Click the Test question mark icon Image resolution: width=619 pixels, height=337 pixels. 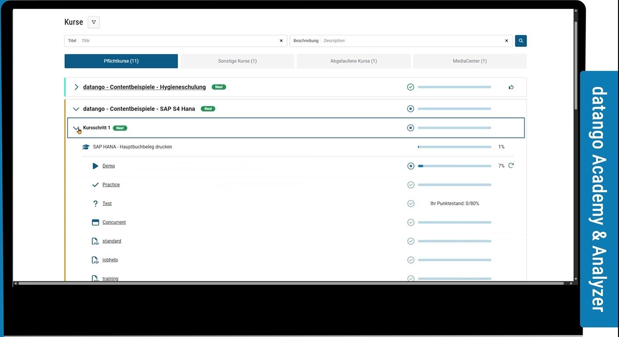pos(96,204)
